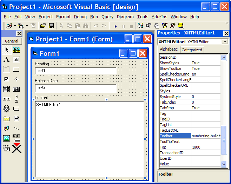Select the CommandButton control tool
This screenshot has height=184, width=231.
click(16, 70)
